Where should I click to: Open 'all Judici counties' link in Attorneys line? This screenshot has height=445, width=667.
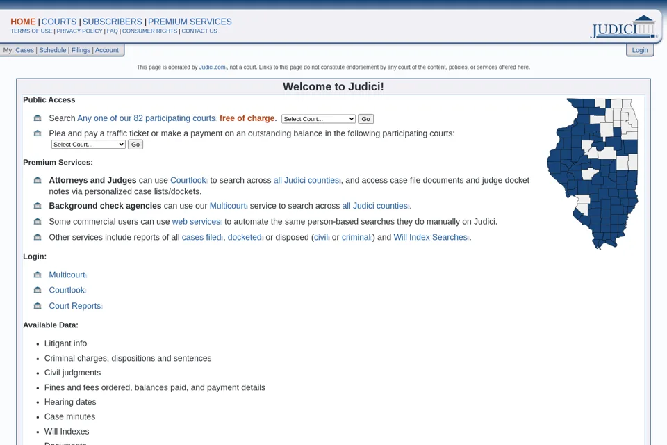click(x=306, y=180)
